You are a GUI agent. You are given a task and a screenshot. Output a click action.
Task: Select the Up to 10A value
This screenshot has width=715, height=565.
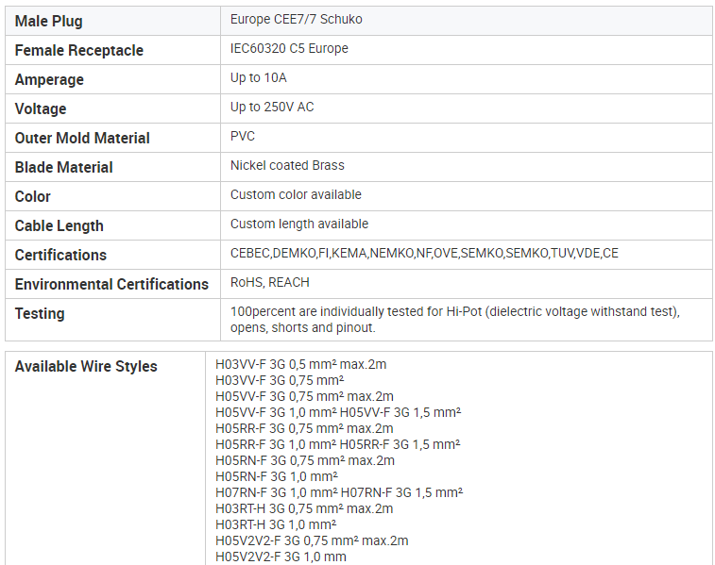coord(258,78)
